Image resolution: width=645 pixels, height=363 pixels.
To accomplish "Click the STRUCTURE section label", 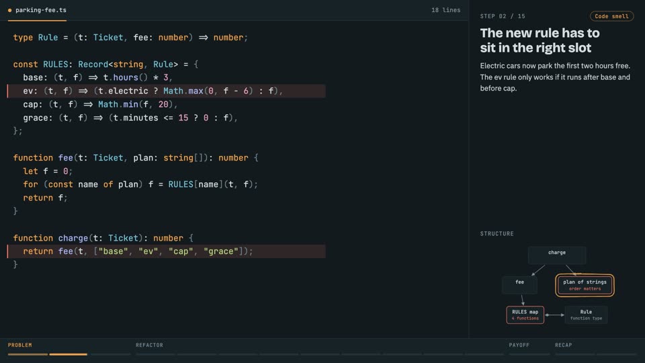I will click(x=497, y=234).
